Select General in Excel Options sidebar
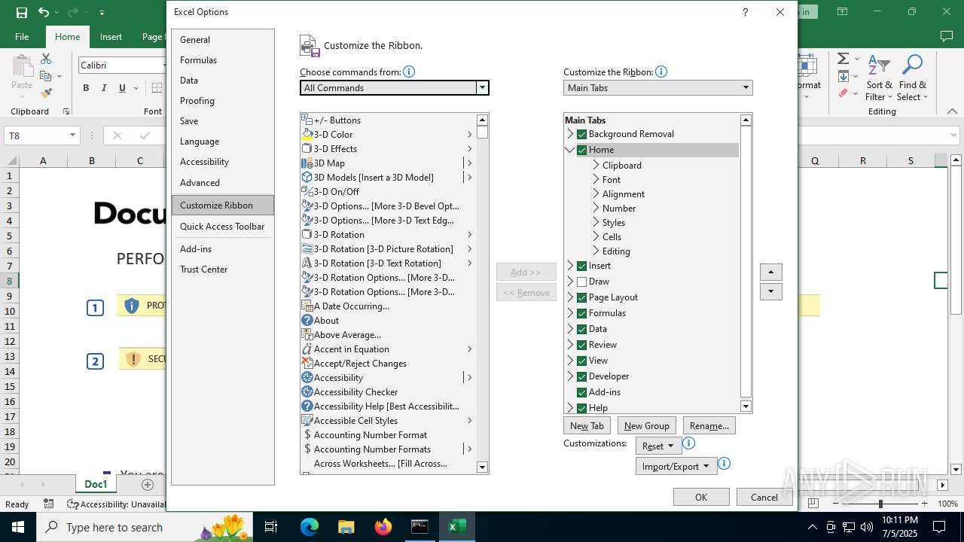Viewport: 964px width, 542px height. pyautogui.click(x=223, y=39)
